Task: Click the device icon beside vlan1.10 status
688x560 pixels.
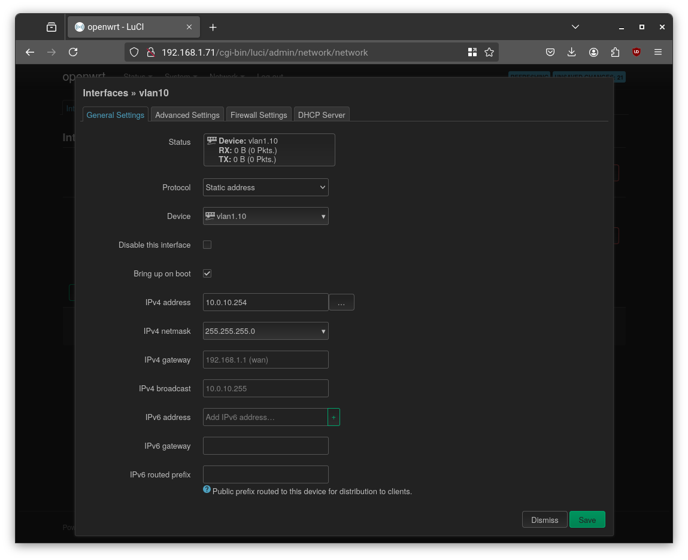Action: tap(211, 140)
